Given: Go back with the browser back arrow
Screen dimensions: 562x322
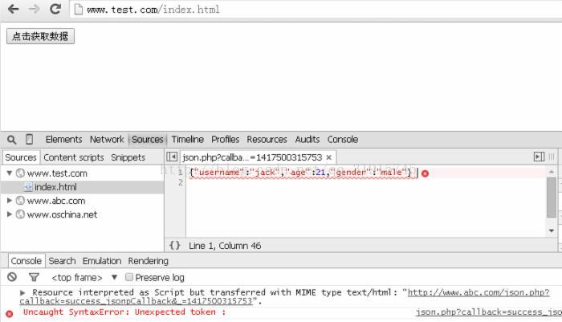Looking at the screenshot, I should click(x=13, y=9).
